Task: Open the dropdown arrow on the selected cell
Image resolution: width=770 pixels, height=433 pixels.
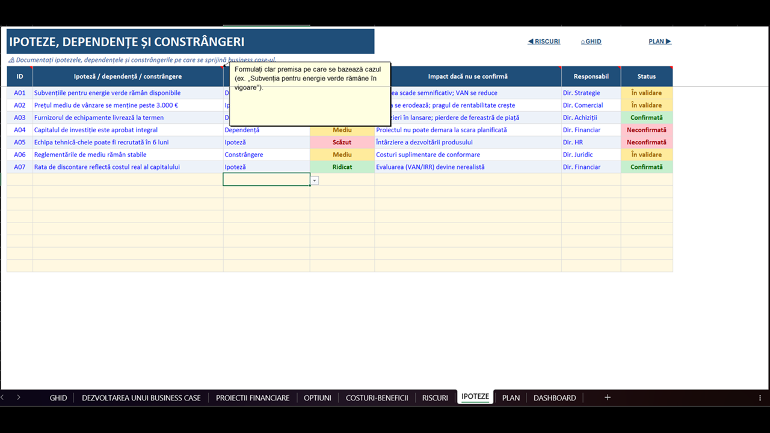Action: point(315,180)
